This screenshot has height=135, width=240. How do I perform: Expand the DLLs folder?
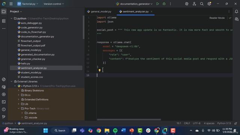(18, 95)
